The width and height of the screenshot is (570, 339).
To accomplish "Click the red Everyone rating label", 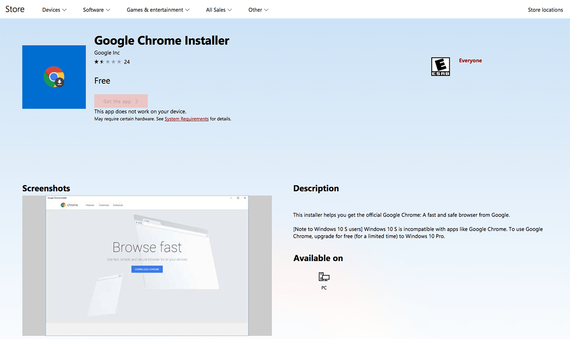I will [x=470, y=60].
